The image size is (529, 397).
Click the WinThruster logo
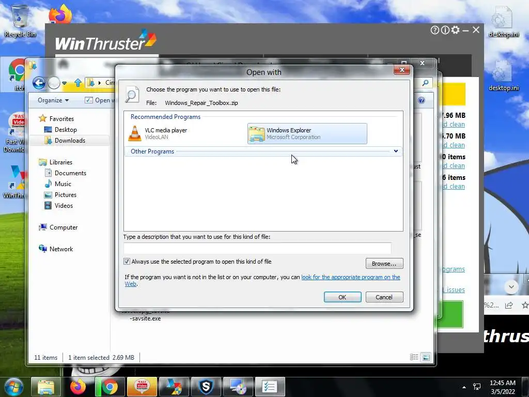(105, 40)
